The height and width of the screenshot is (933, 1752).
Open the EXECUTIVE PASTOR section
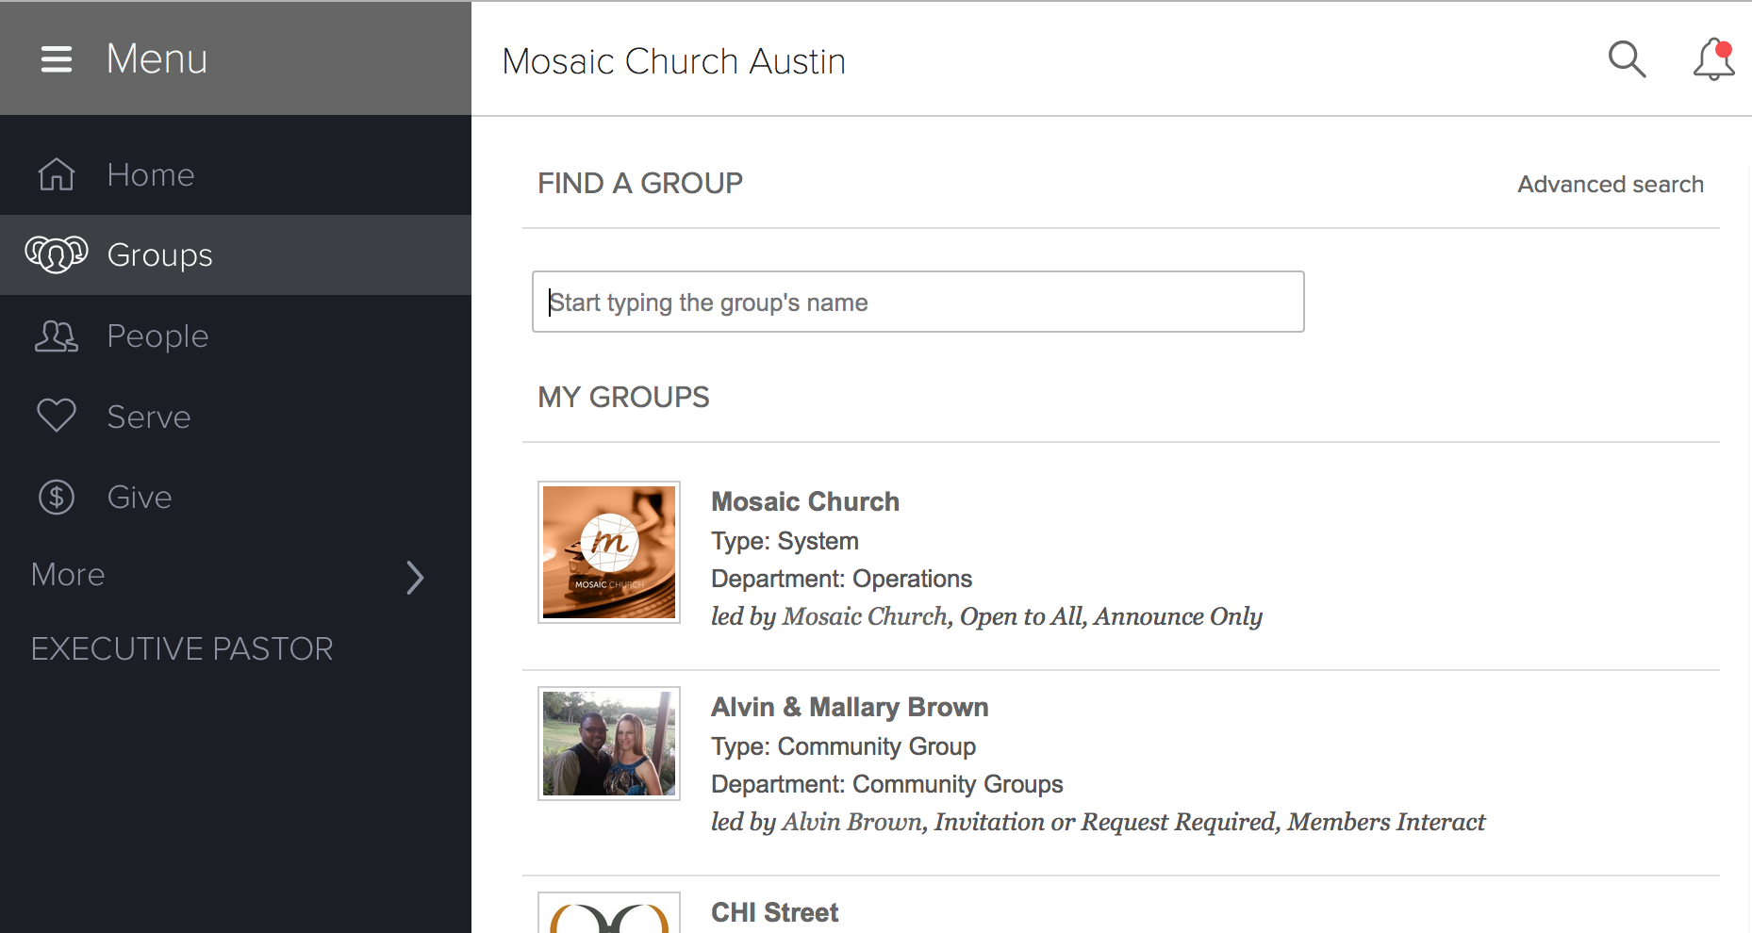coord(182,648)
